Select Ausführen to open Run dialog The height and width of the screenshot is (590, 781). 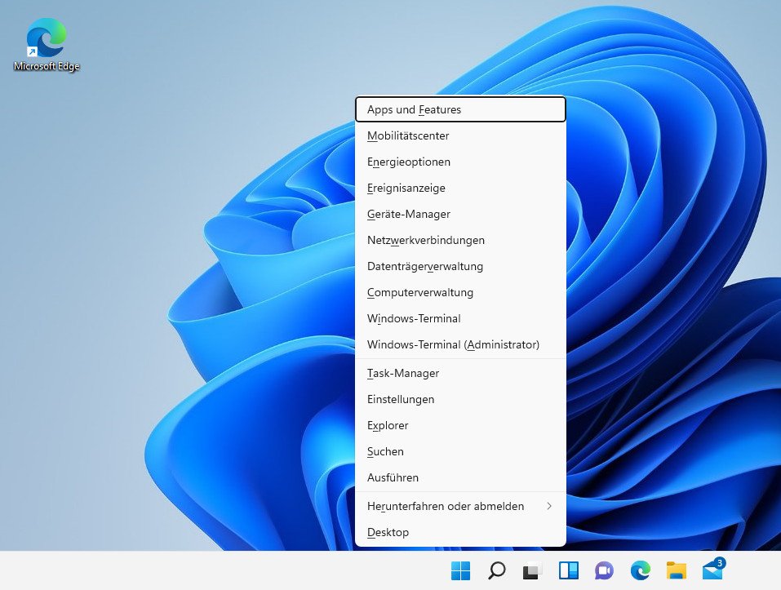pyautogui.click(x=393, y=477)
